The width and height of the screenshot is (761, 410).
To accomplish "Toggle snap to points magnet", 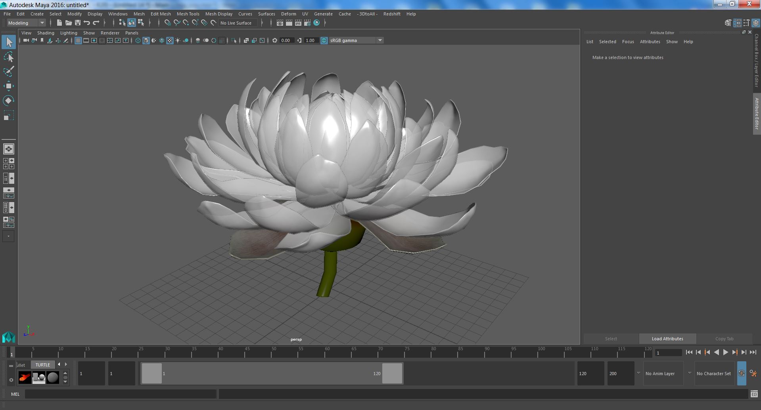I will 186,23.
